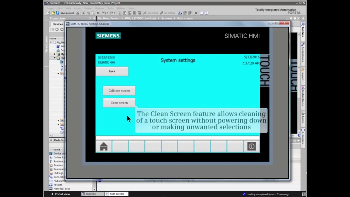Click the Open project folder icon
Image resolution: width=350 pixels, height=197 pixels.
pos(53,13)
